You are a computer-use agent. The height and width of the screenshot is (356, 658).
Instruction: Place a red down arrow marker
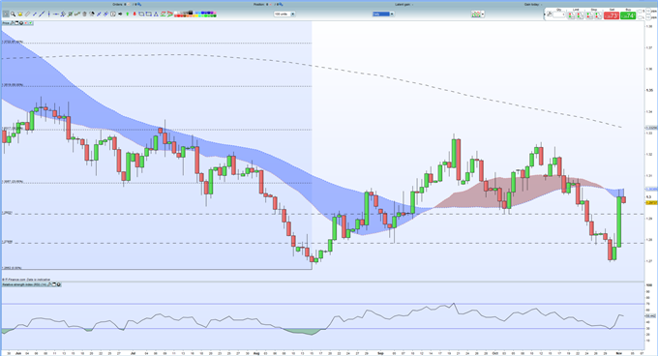tap(135, 14)
